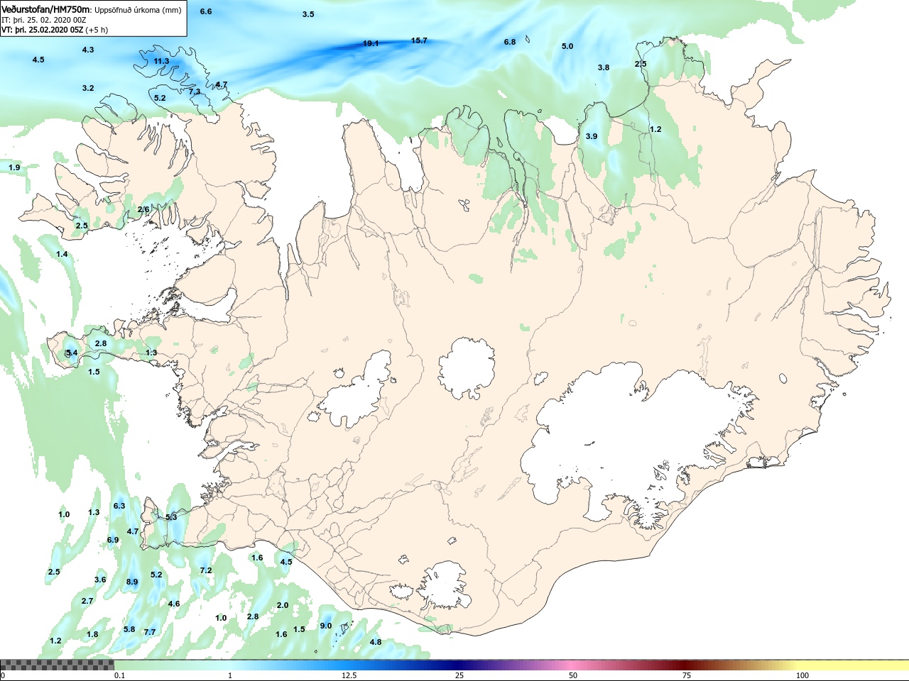Click the 3.5 value on the northern sea
909x681 pixels.
pos(308,14)
